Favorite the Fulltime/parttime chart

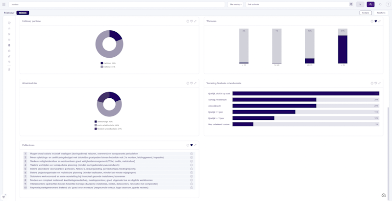(x=191, y=21)
